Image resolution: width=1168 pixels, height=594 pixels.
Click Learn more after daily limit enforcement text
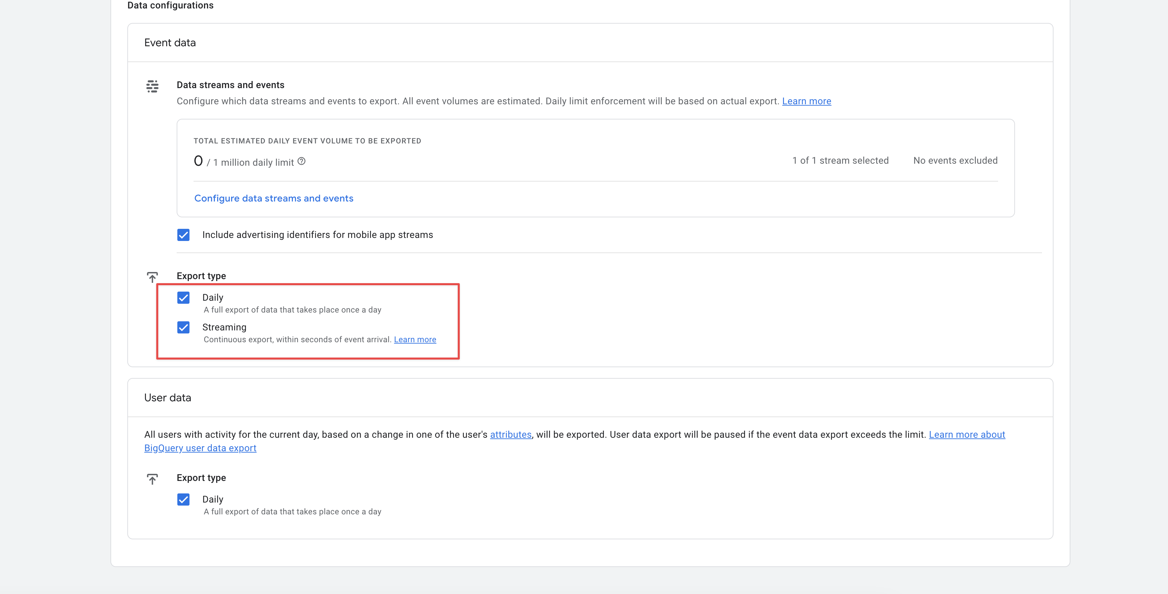(807, 101)
